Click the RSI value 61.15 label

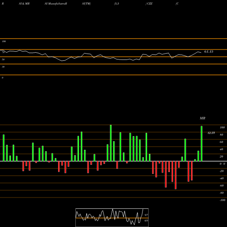pyautogui.click(x=208, y=52)
